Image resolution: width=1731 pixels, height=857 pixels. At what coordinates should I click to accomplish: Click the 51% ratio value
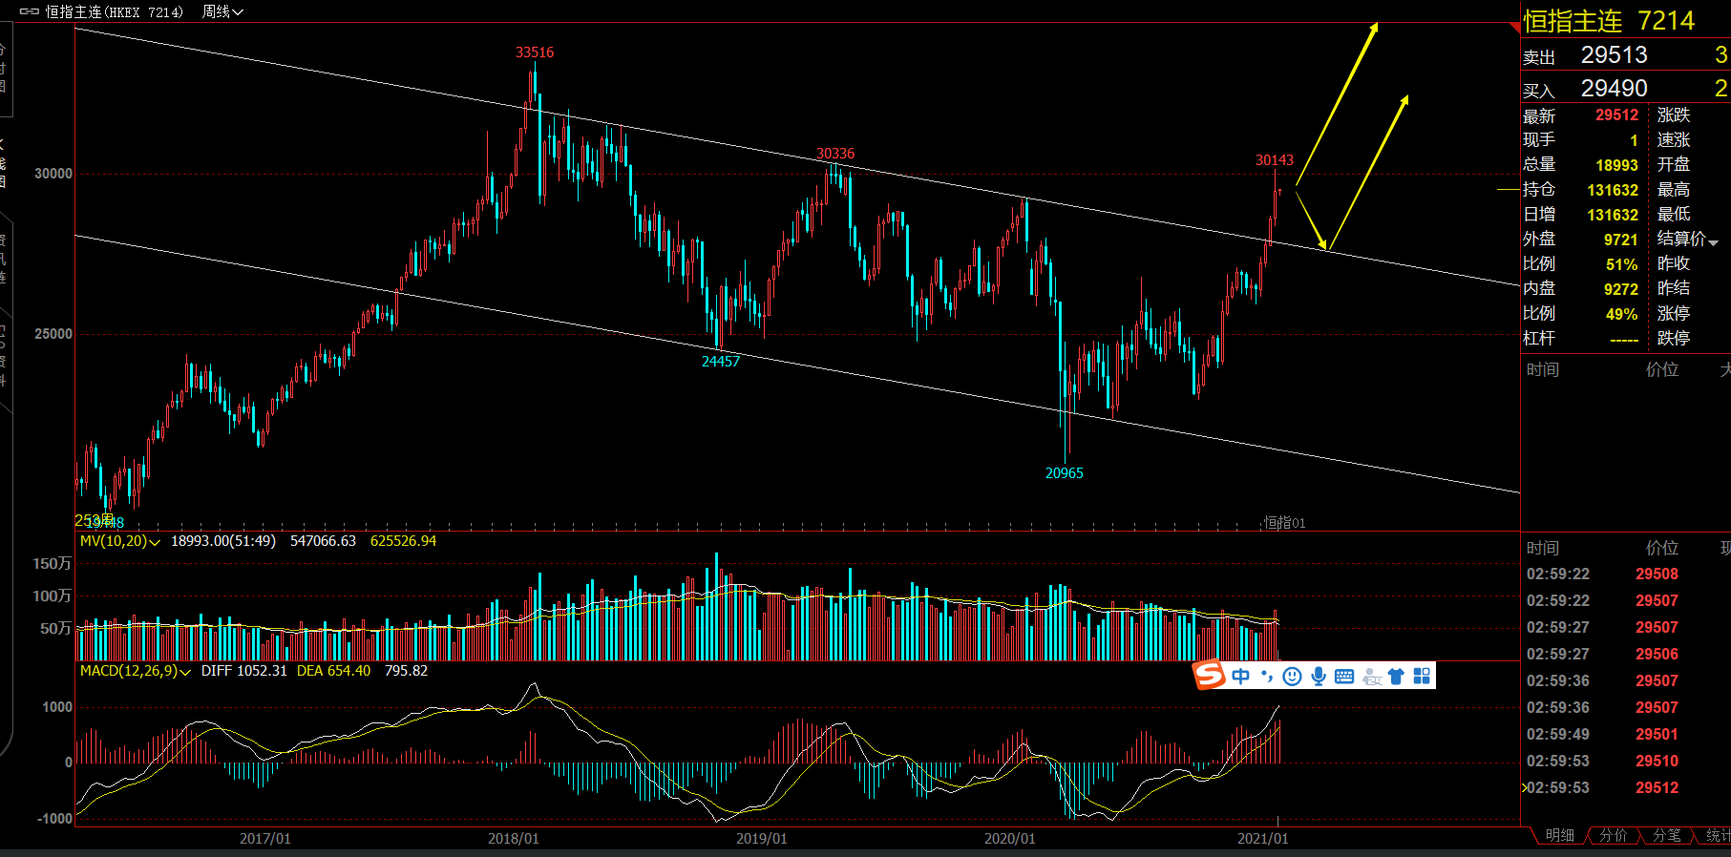click(x=1621, y=264)
